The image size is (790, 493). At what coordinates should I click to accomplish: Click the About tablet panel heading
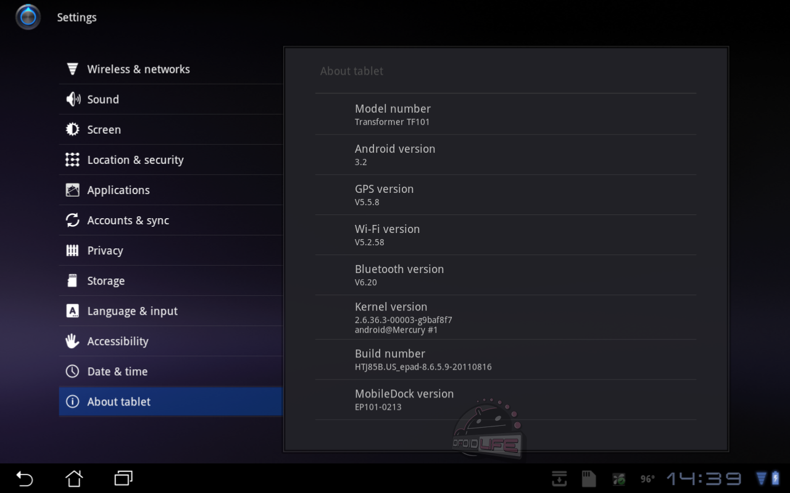[352, 71]
